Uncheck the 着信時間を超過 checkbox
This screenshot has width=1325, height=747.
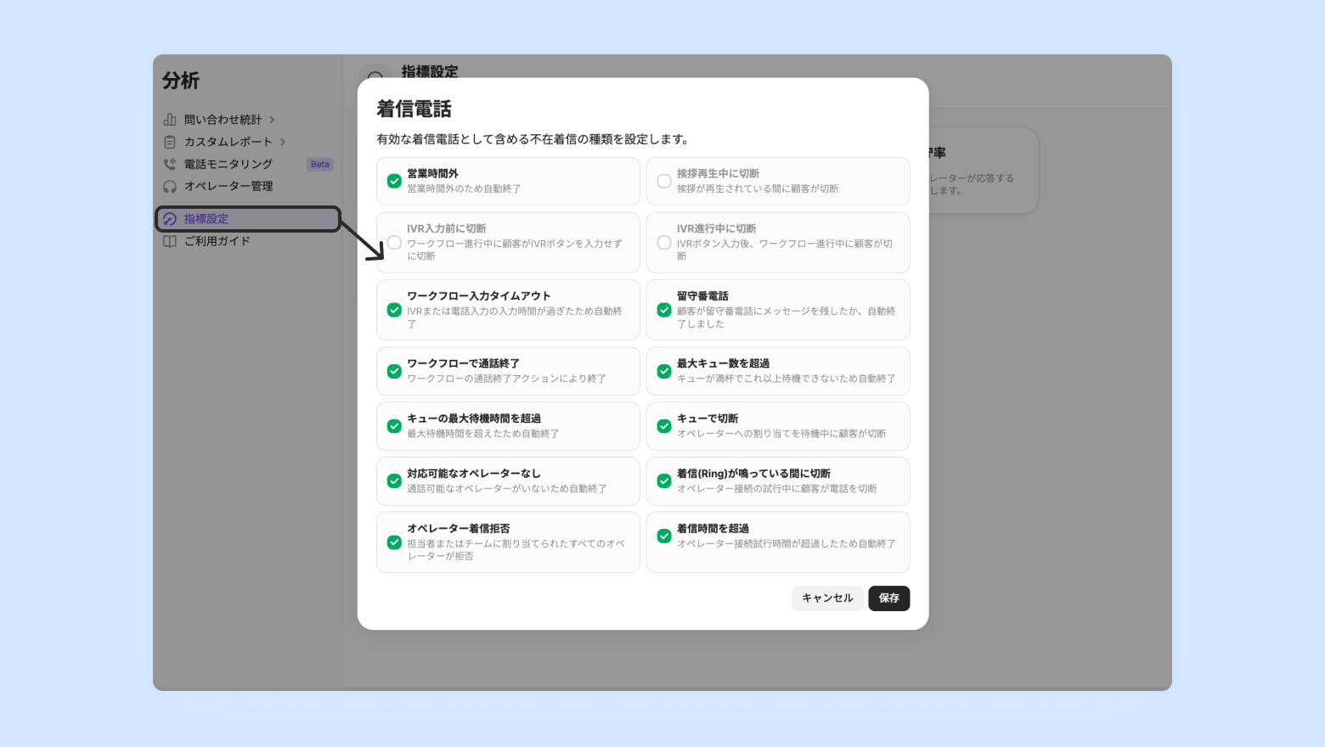click(x=664, y=536)
